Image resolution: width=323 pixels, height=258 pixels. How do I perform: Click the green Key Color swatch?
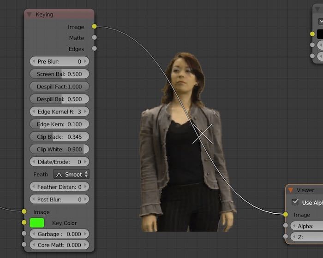(x=37, y=223)
